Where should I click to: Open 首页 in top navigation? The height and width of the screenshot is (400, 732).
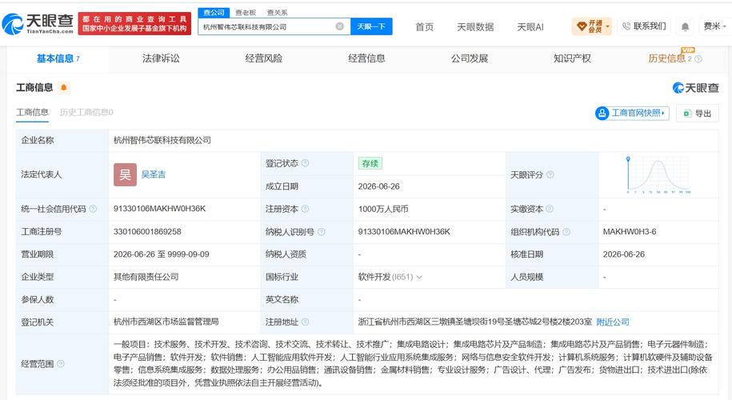click(424, 27)
